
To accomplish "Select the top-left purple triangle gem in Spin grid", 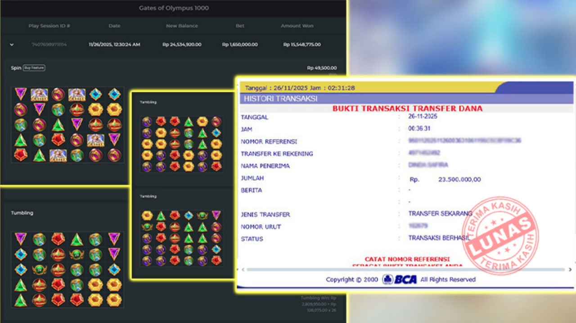I will point(20,94).
